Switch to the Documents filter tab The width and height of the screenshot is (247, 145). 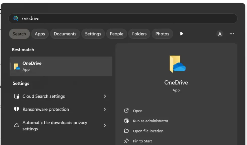pos(65,34)
